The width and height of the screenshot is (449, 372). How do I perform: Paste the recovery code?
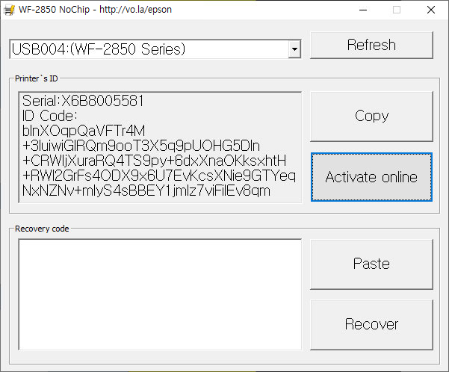371,264
